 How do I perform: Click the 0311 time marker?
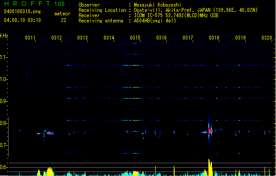(x=30, y=38)
